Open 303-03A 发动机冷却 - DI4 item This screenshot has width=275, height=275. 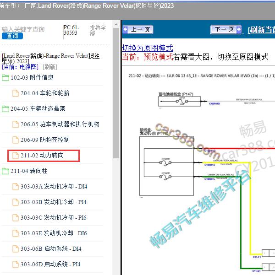(54, 186)
